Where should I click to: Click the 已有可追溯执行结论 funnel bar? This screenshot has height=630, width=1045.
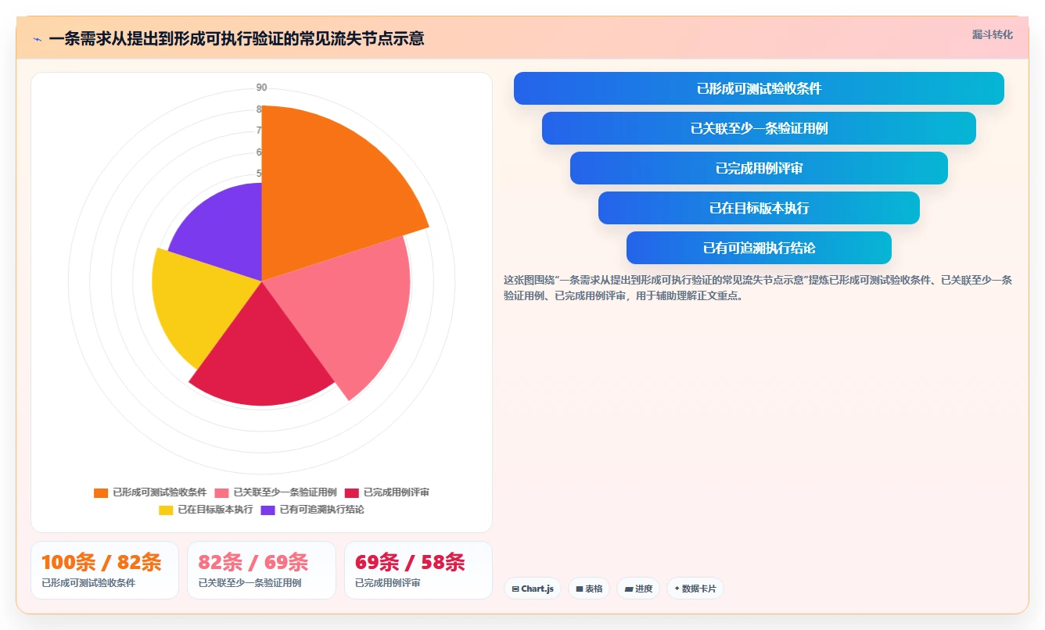pos(759,248)
